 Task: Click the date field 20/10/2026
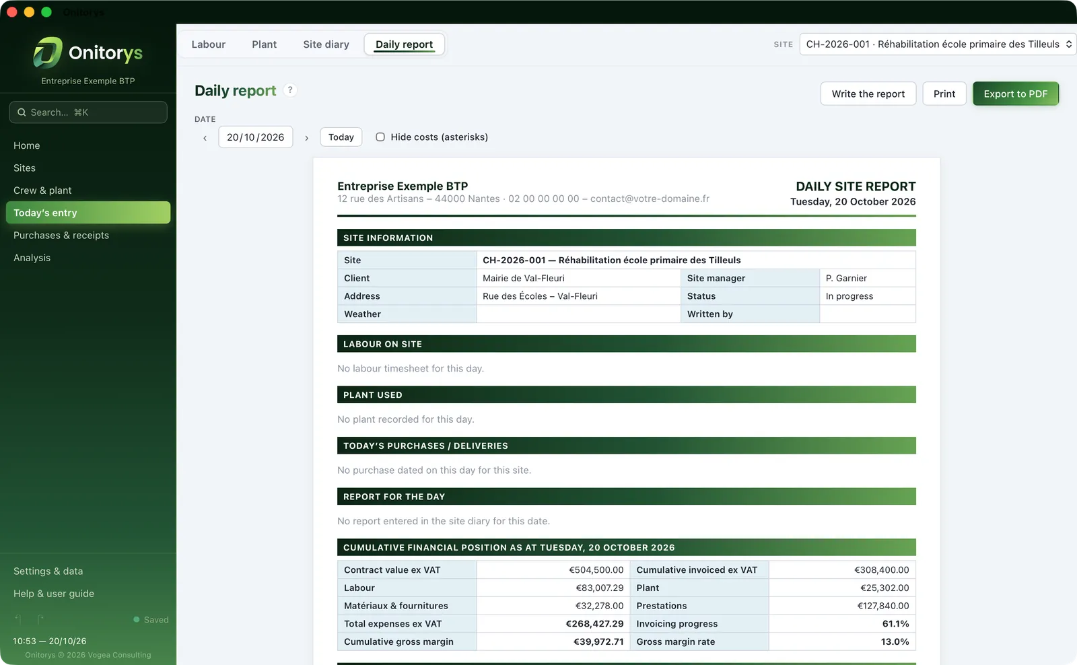point(256,137)
